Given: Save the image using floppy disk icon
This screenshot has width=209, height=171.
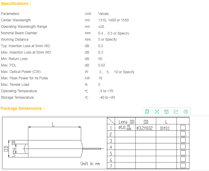Looking at the screenshot, I should [166, 112].
